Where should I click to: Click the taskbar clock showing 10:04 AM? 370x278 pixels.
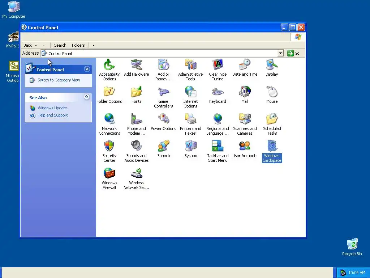(357, 273)
